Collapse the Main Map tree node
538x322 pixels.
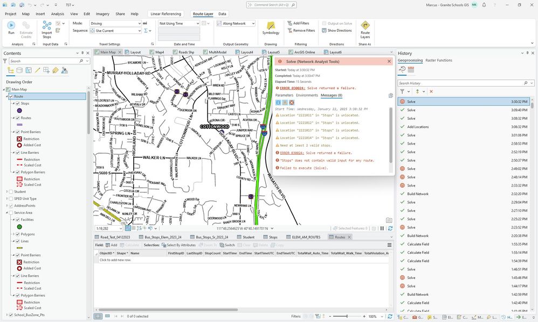pos(4,89)
